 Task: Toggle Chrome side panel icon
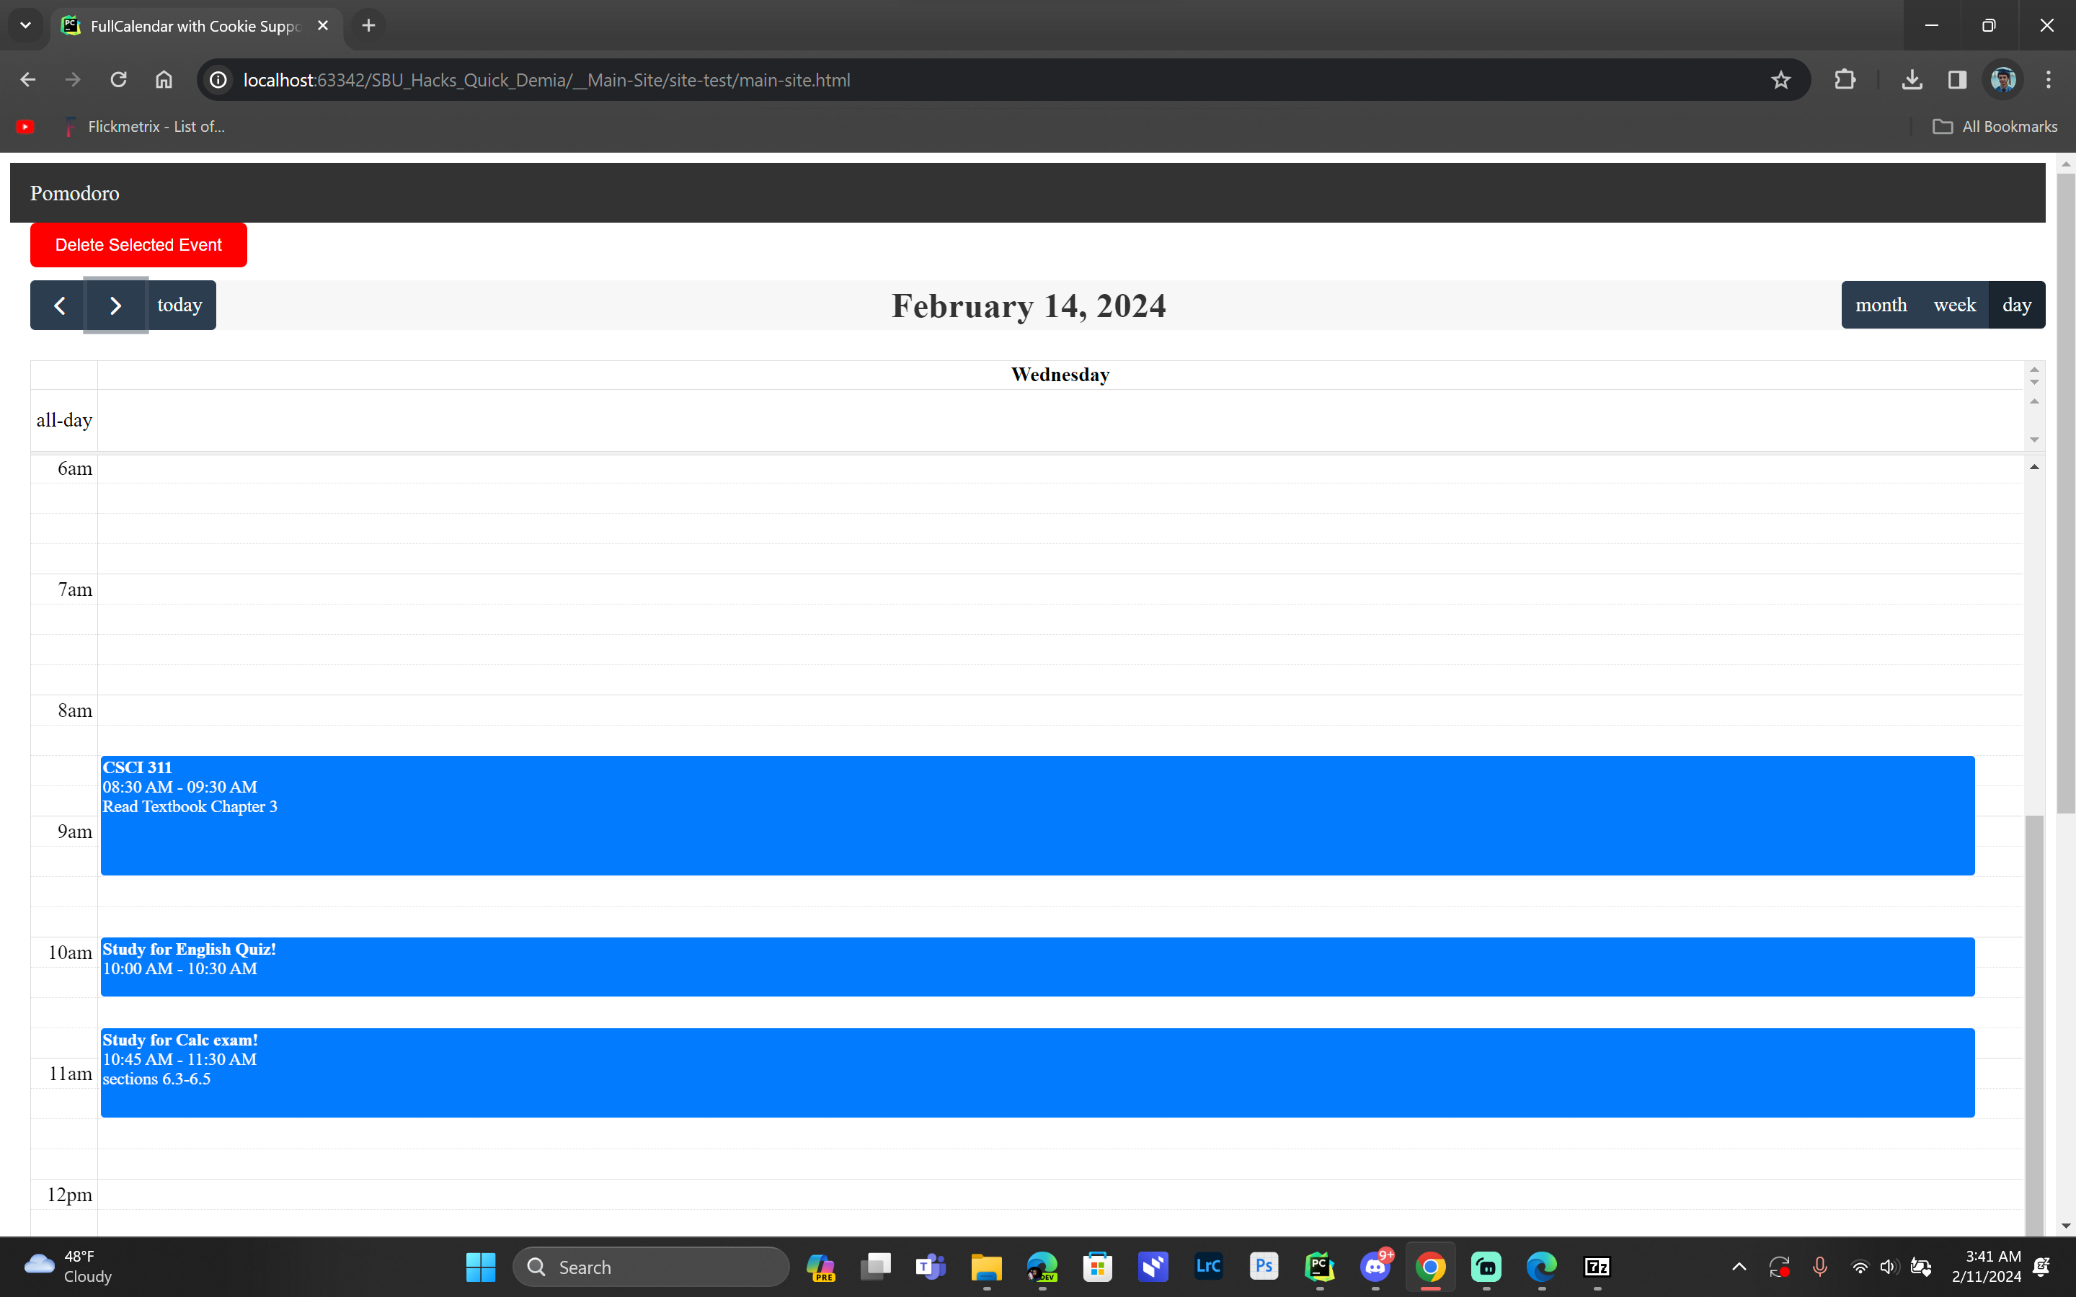tap(1957, 80)
